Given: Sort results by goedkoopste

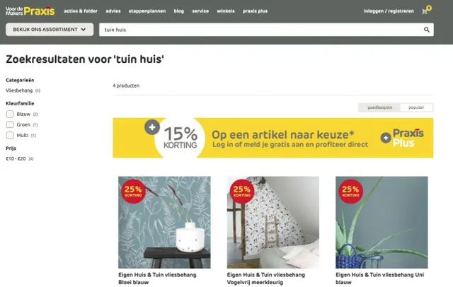Looking at the screenshot, I should [x=379, y=107].
